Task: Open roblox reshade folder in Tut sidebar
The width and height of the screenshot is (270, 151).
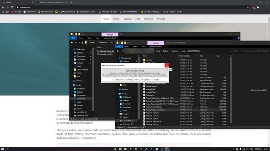Action: pos(81,70)
